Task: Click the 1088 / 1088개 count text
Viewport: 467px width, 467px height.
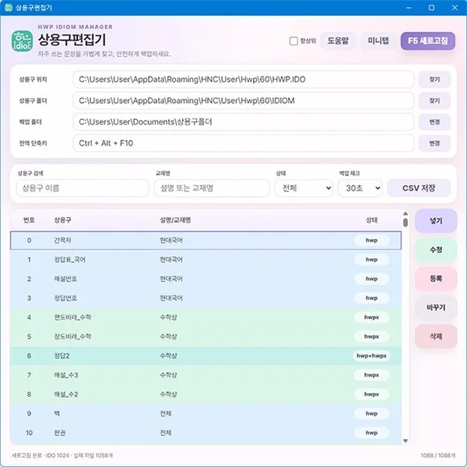Action: click(x=437, y=455)
